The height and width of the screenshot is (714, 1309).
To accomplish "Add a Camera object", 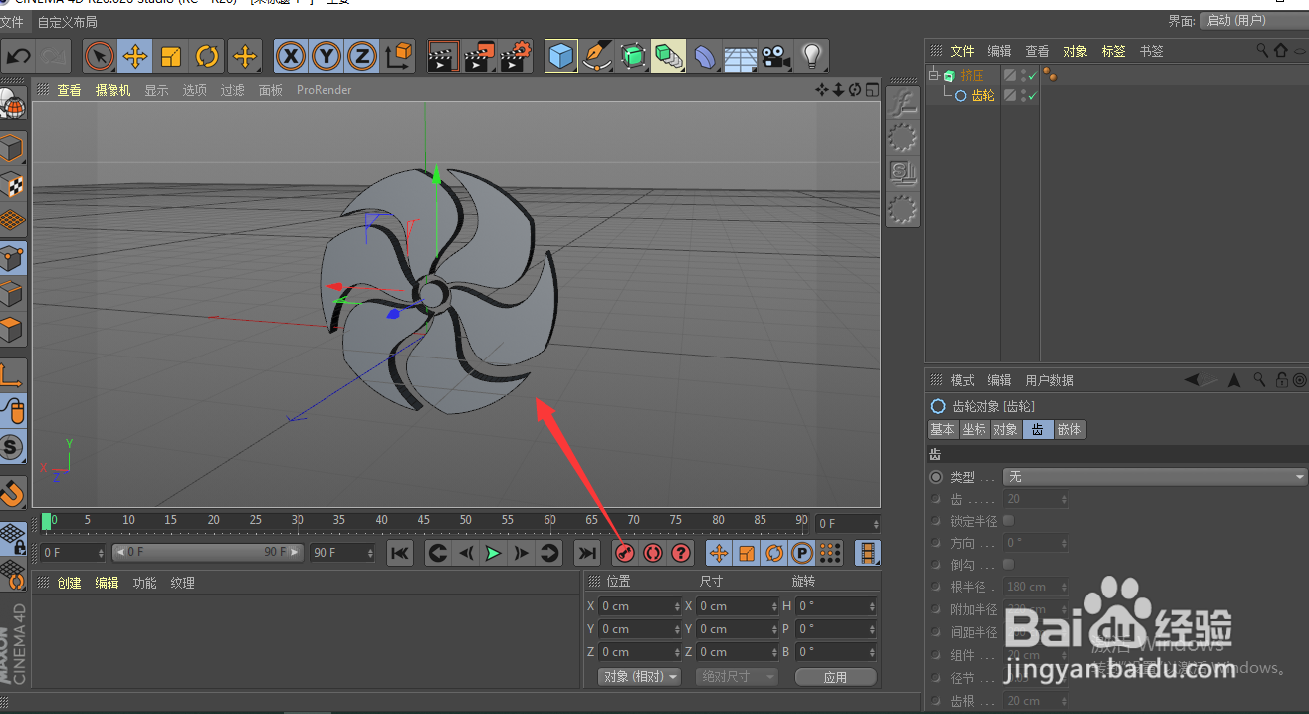I will click(x=776, y=56).
